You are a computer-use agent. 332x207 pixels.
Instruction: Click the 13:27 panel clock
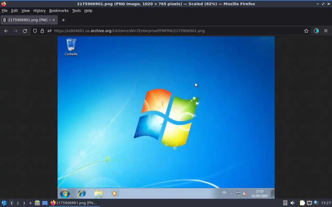point(326,203)
